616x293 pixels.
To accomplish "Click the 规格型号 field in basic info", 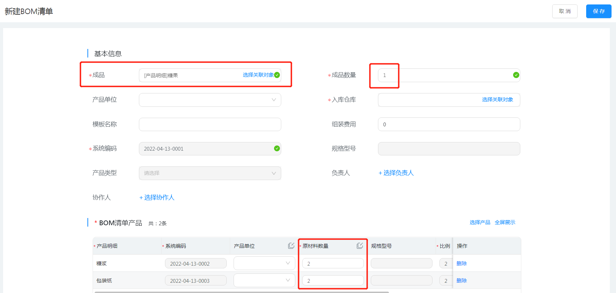I will click(449, 149).
